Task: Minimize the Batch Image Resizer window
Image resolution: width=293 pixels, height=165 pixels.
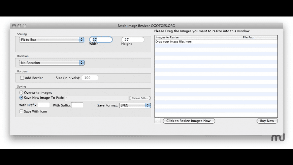Action: [19, 25]
